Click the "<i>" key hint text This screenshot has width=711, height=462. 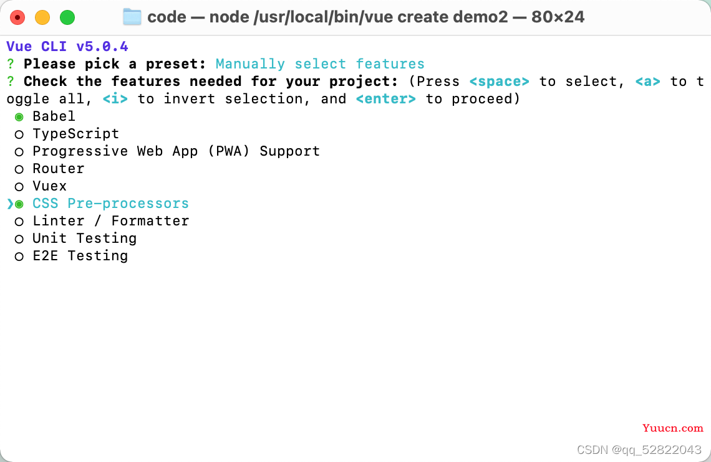115,98
